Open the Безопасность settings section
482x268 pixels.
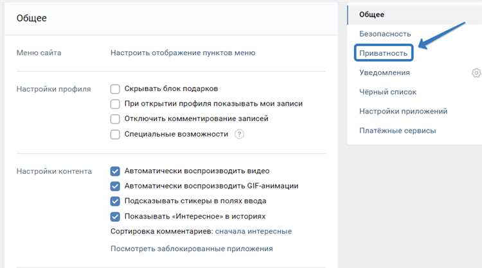tap(385, 34)
